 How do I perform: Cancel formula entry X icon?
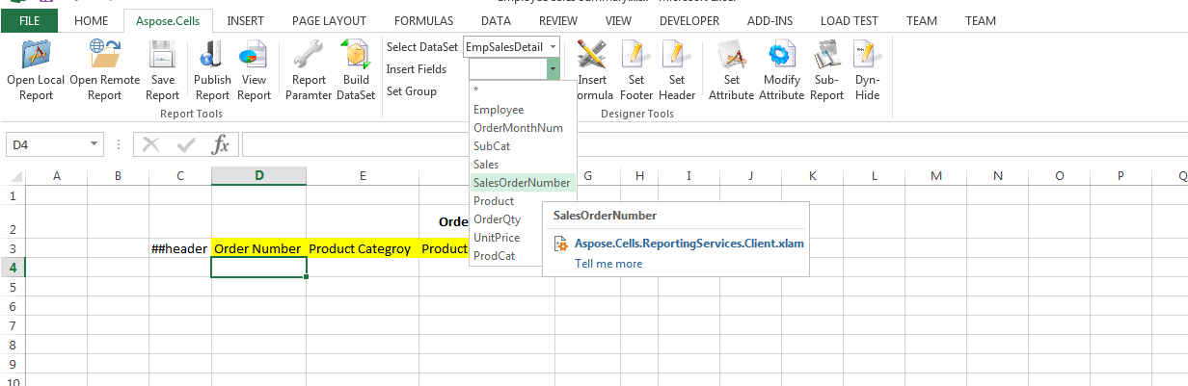pyautogui.click(x=150, y=144)
